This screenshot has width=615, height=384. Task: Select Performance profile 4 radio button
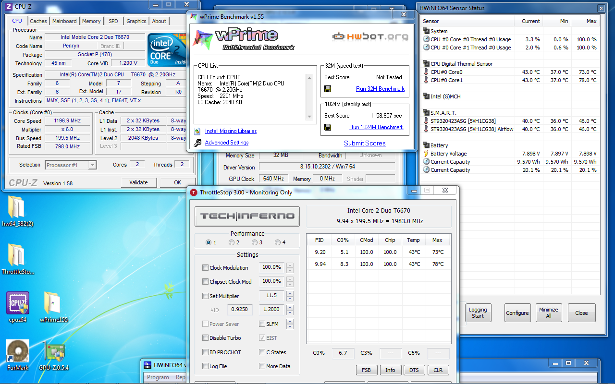click(278, 242)
